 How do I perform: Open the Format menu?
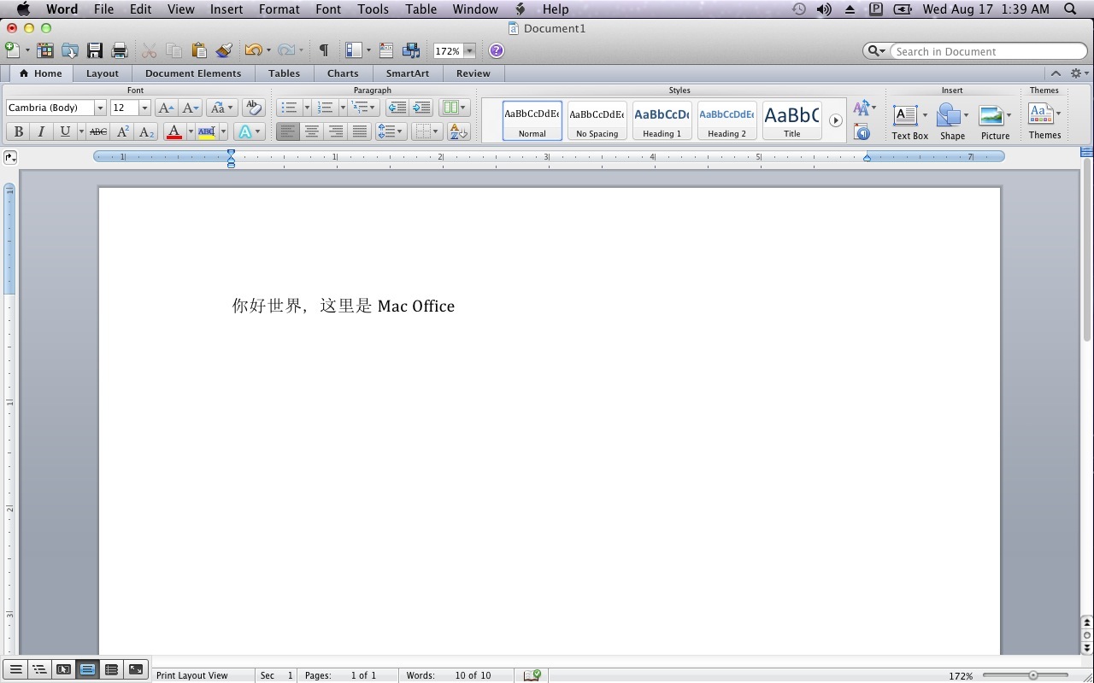pos(279,9)
